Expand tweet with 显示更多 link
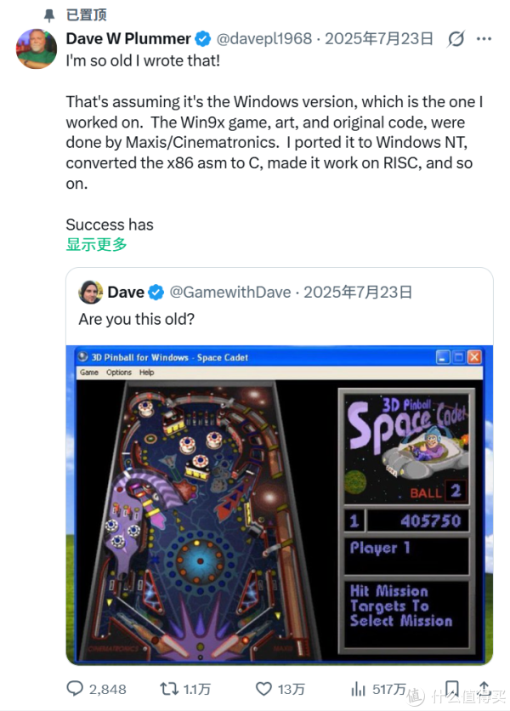Viewport: 510px width, 711px height. [96, 244]
